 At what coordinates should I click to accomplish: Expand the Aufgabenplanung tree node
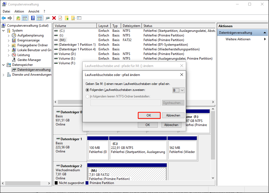[9, 35]
